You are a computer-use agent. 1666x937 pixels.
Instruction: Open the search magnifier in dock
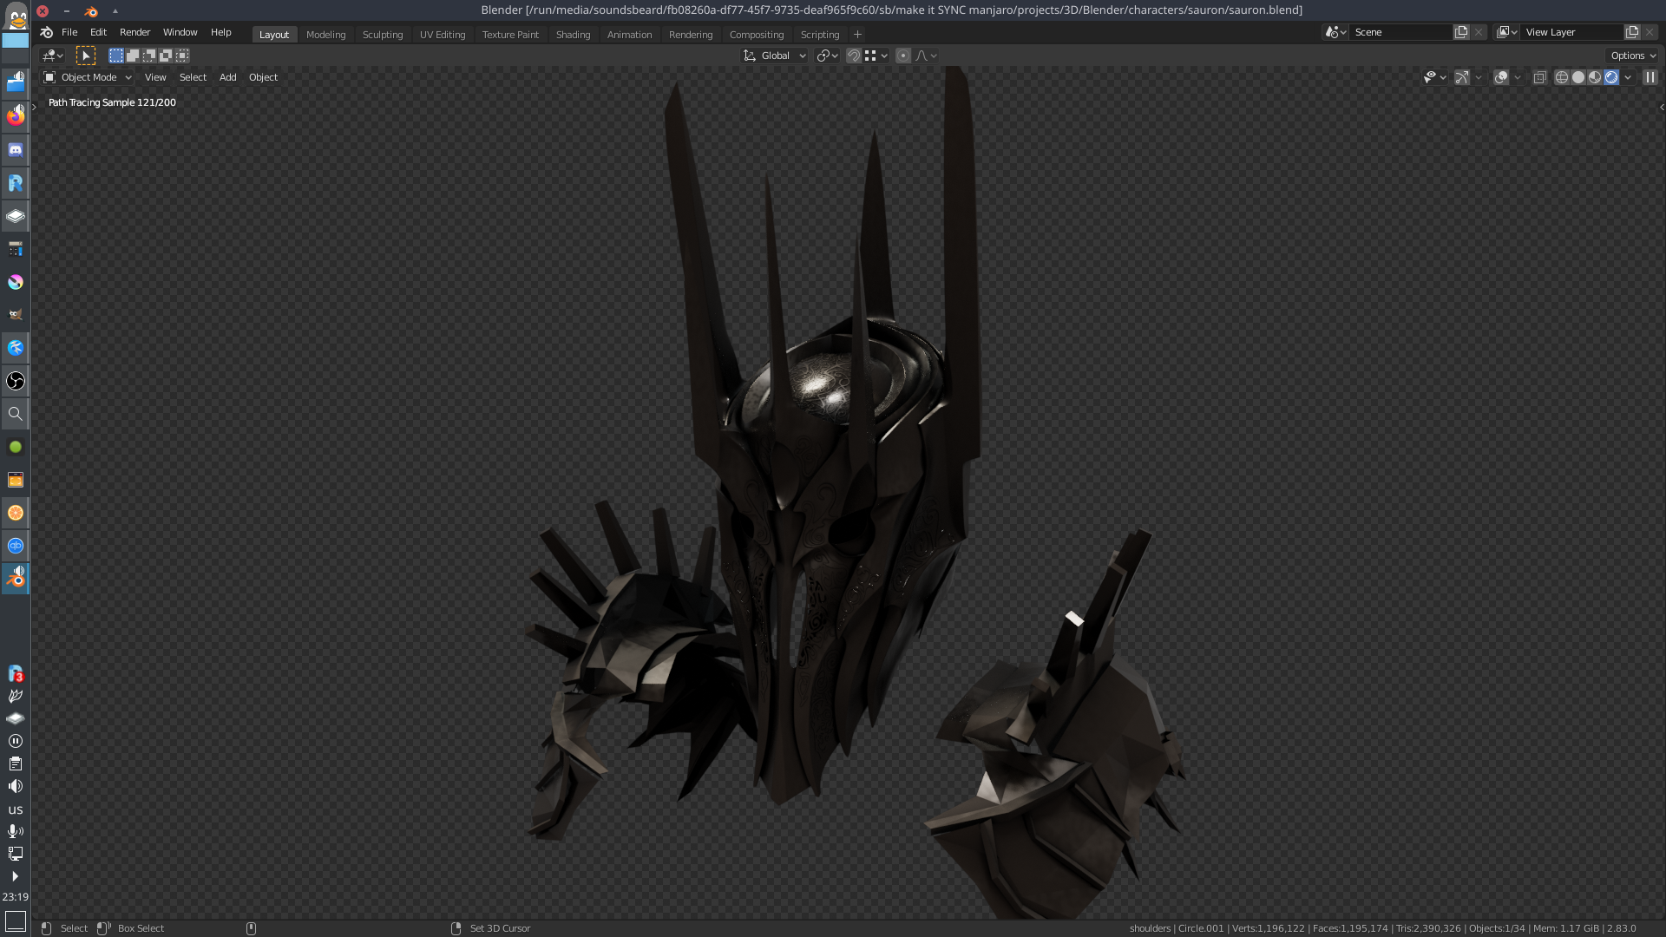point(16,414)
